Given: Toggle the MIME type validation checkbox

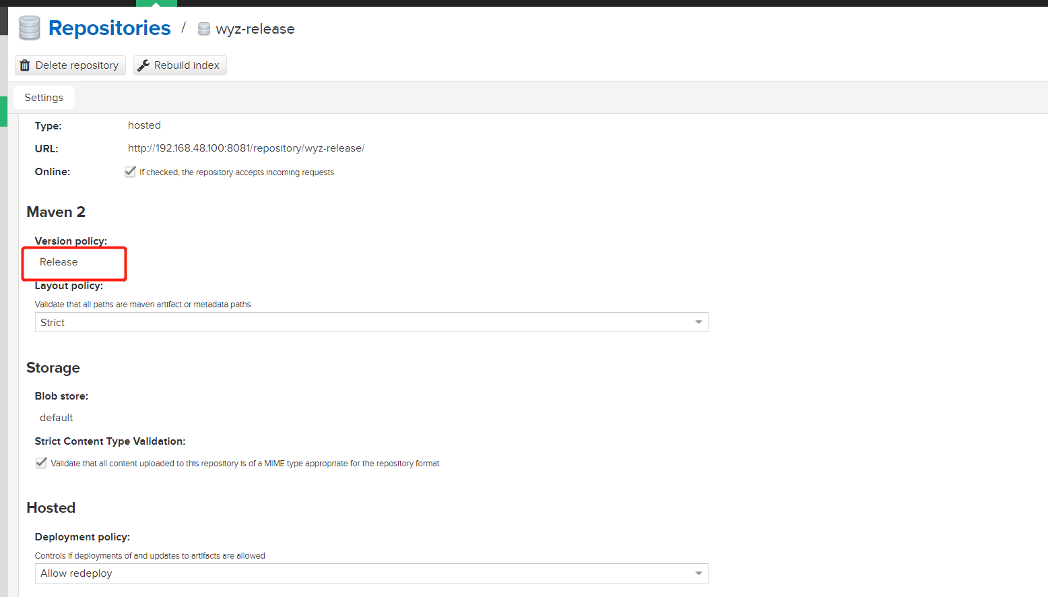Looking at the screenshot, I should 41,463.
